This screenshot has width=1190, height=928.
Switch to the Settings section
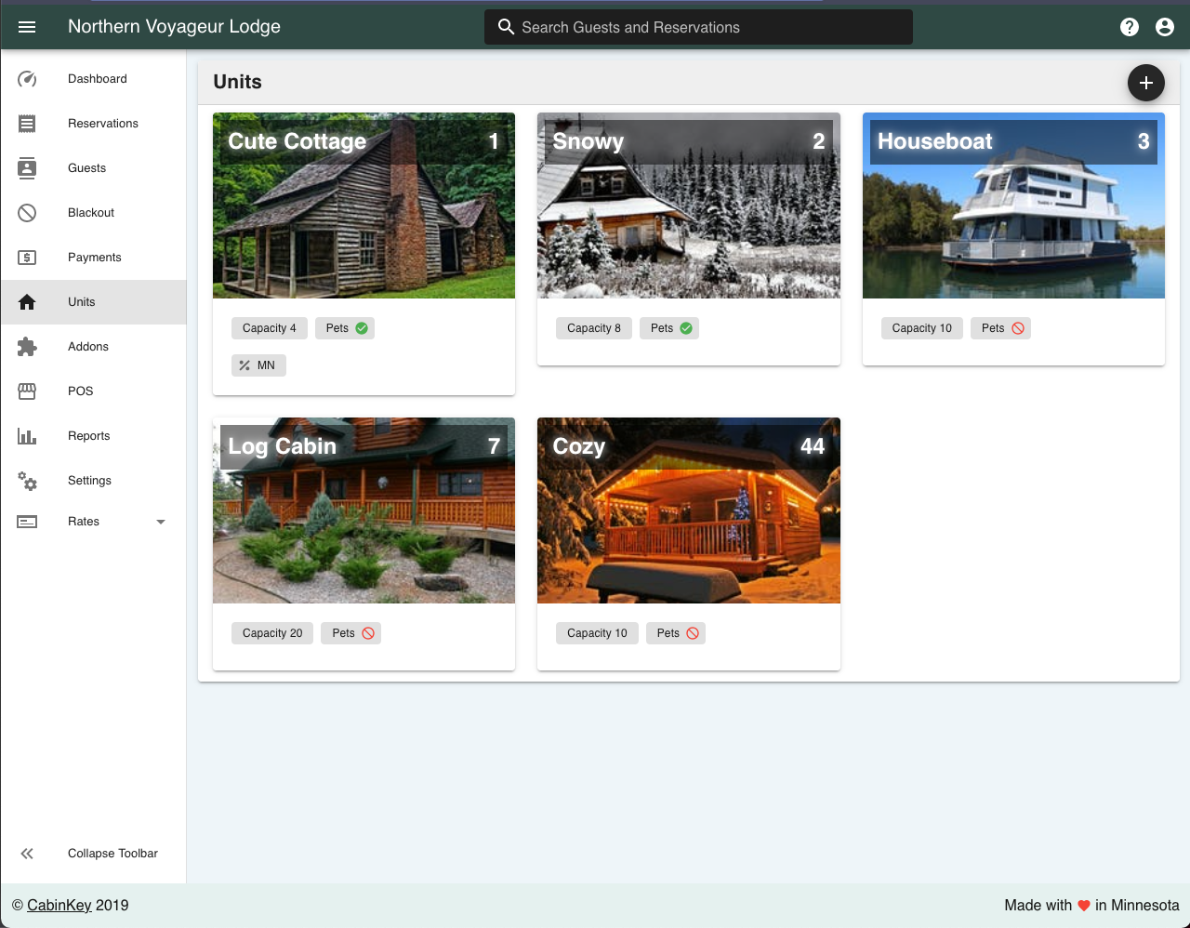tap(27, 480)
